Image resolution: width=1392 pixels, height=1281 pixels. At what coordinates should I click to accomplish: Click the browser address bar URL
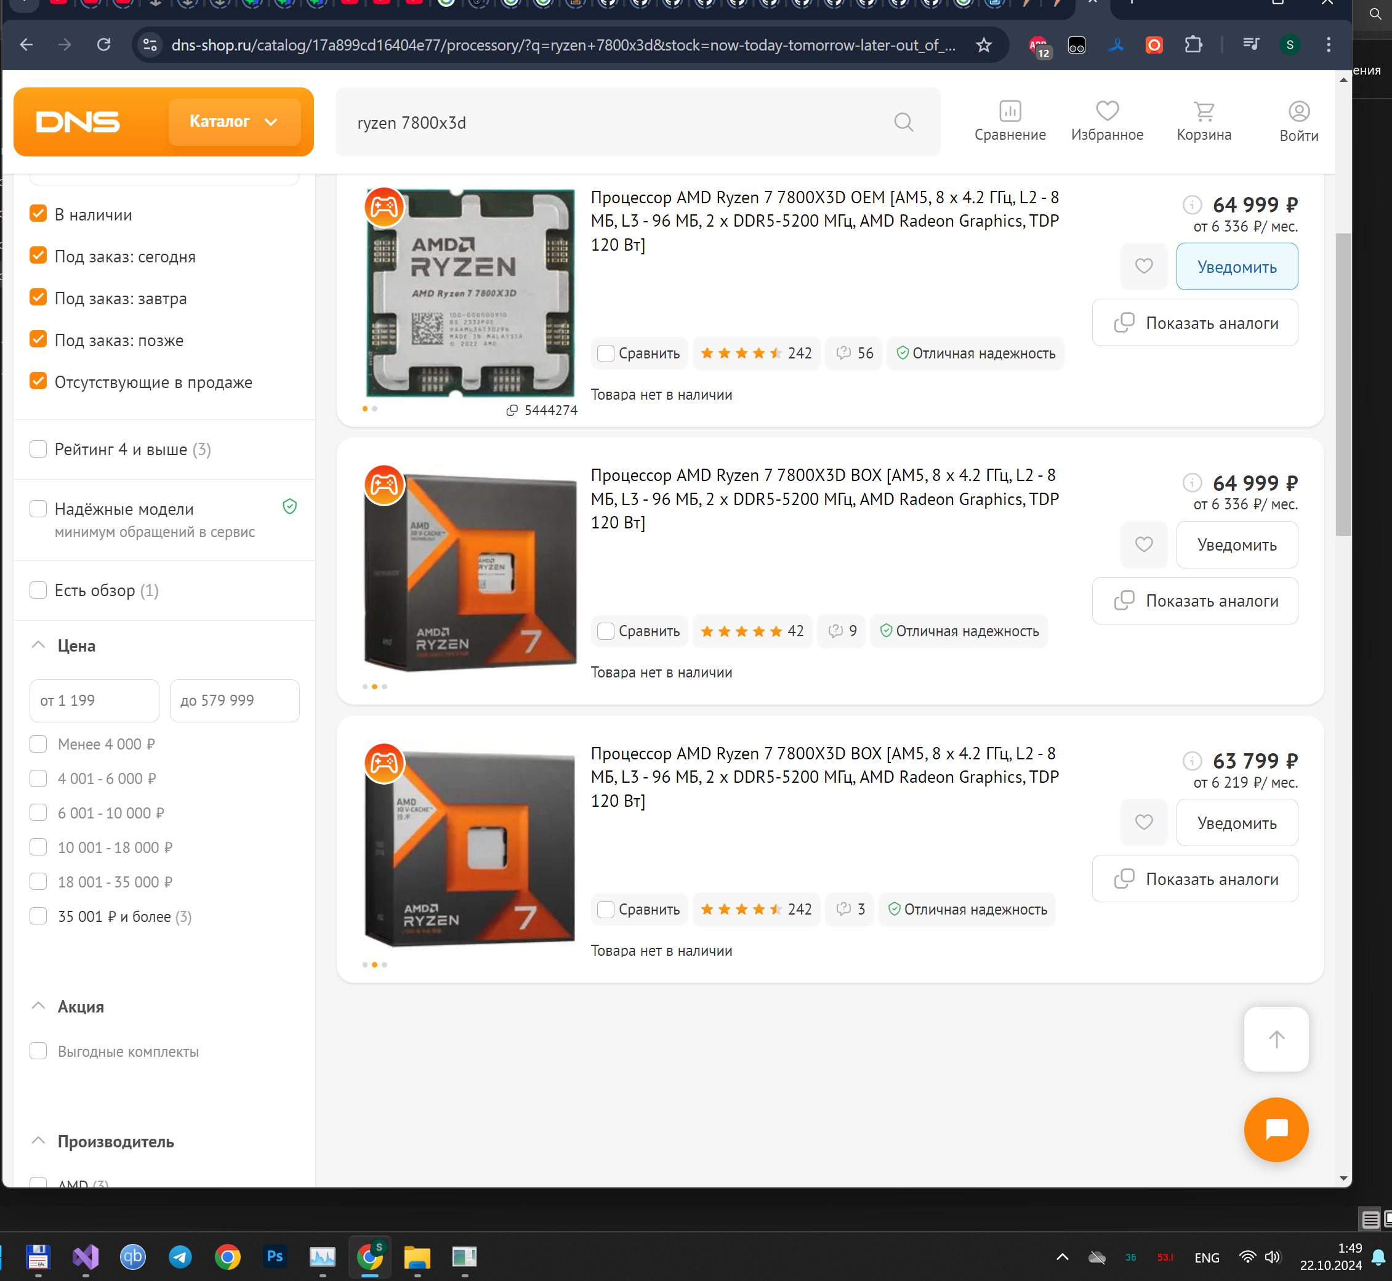click(563, 45)
